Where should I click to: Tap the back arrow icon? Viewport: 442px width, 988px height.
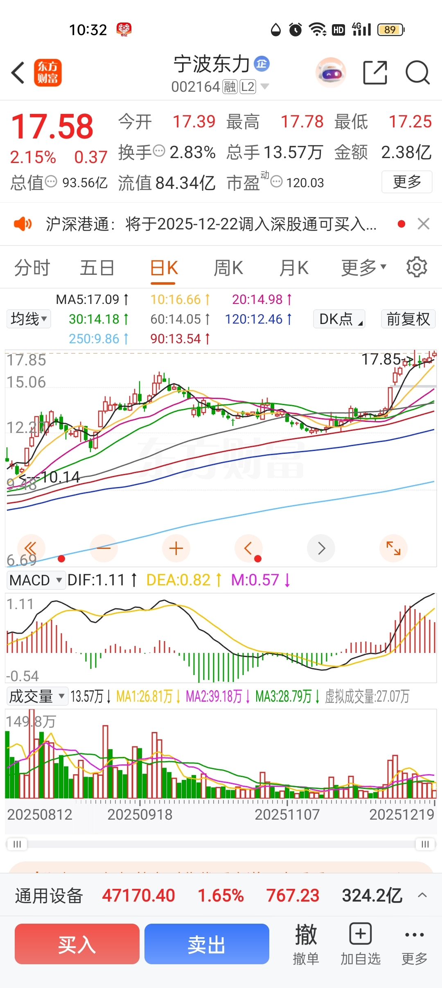coord(18,73)
